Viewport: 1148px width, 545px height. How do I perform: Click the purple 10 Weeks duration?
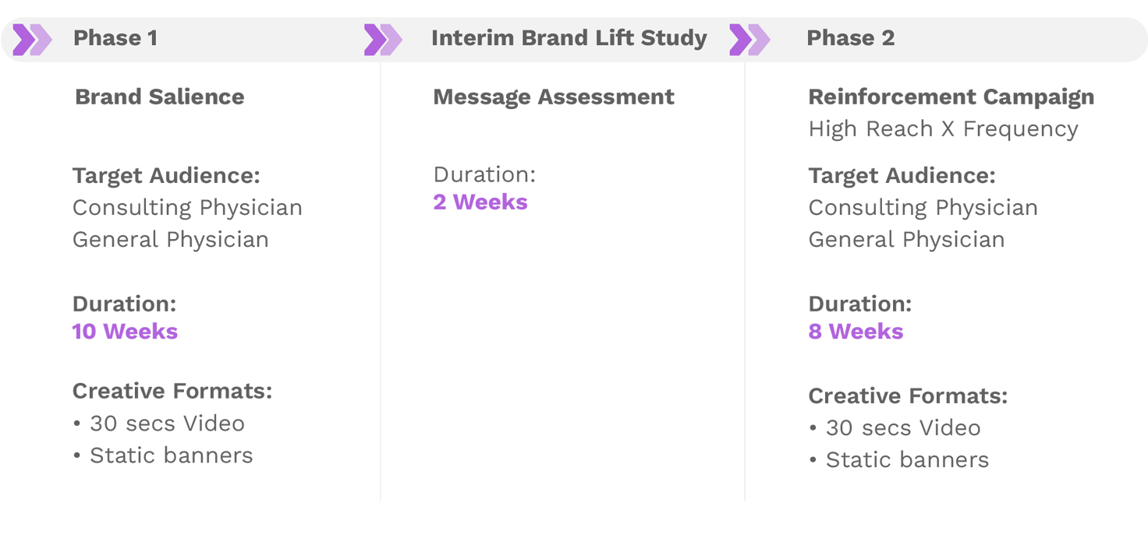pos(125,332)
